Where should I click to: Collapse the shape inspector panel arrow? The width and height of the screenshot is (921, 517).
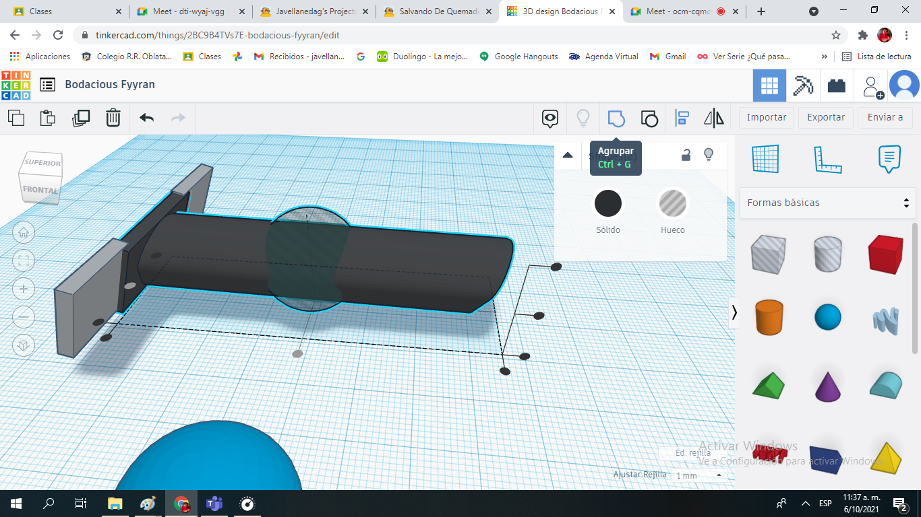point(568,155)
